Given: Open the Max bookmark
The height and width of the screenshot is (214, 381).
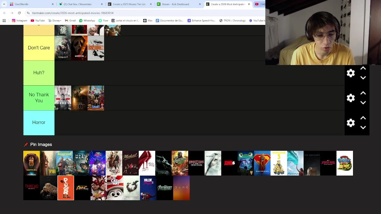Looking at the screenshot, I should (x=148, y=21).
